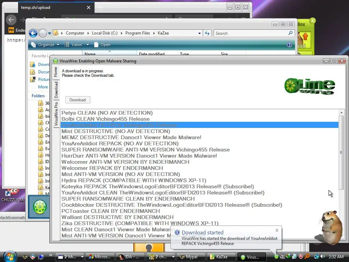Click the magnifier icon in the Explorer search box
This screenshot has height=262, width=349.
pyautogui.click(x=290, y=33)
